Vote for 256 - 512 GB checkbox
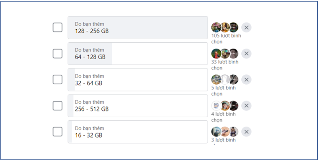318x161 pixels. [x=58, y=106]
